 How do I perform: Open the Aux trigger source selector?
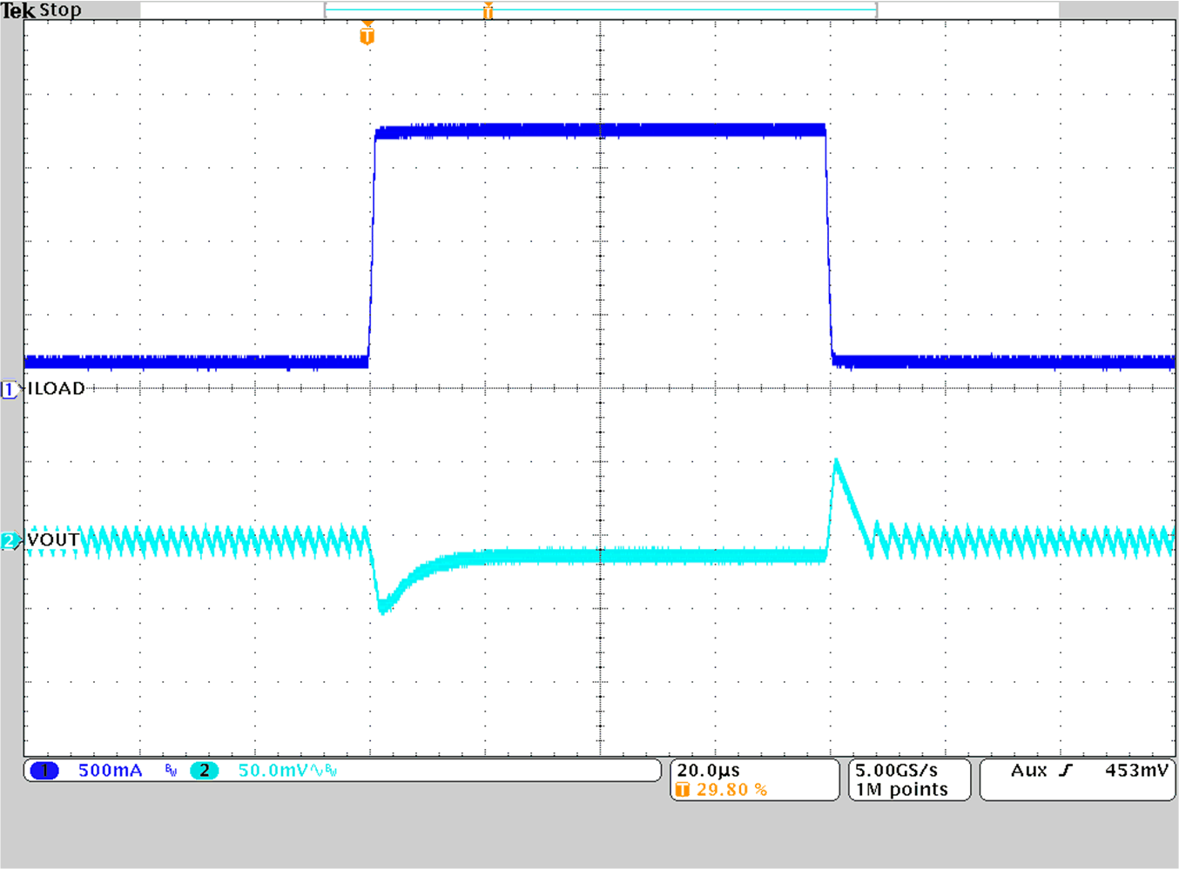1031,769
